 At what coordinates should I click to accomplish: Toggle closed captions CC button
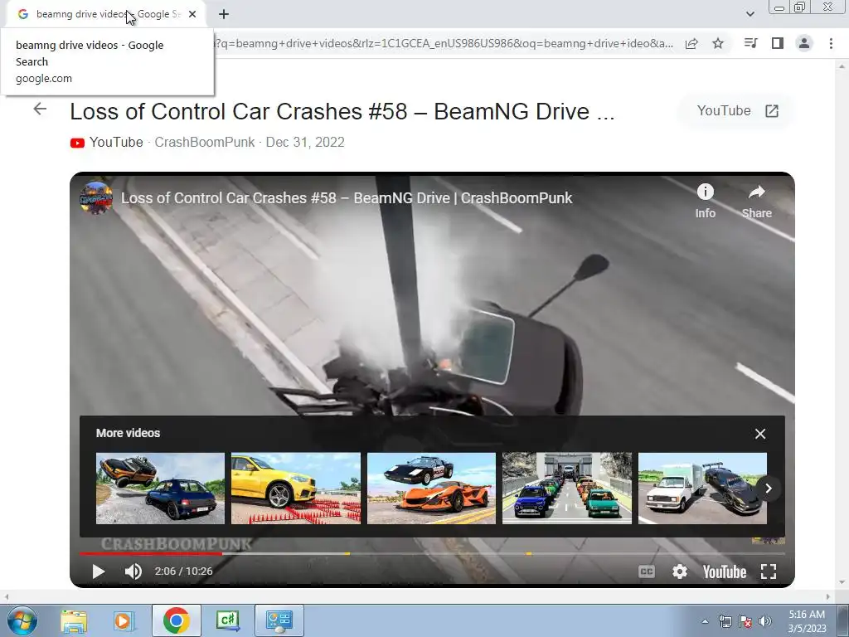tap(647, 571)
